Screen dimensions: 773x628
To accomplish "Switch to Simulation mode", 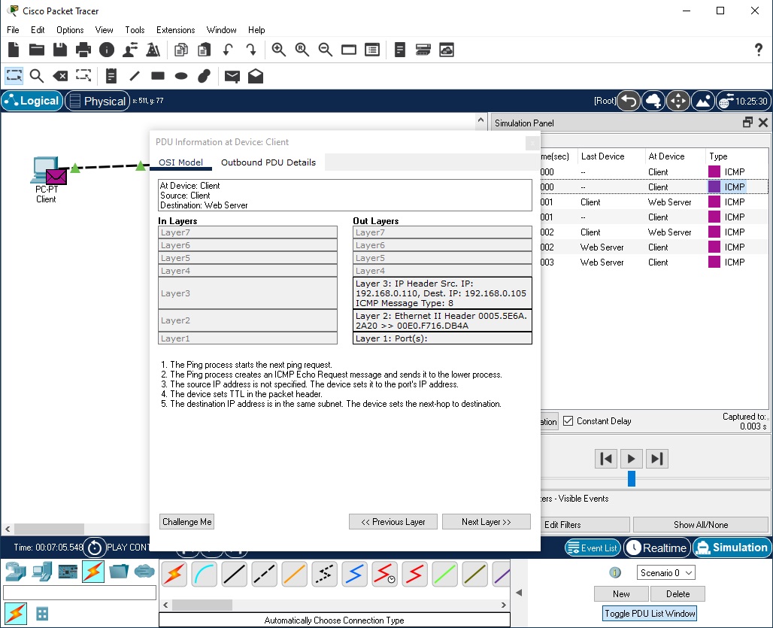I will click(x=732, y=548).
